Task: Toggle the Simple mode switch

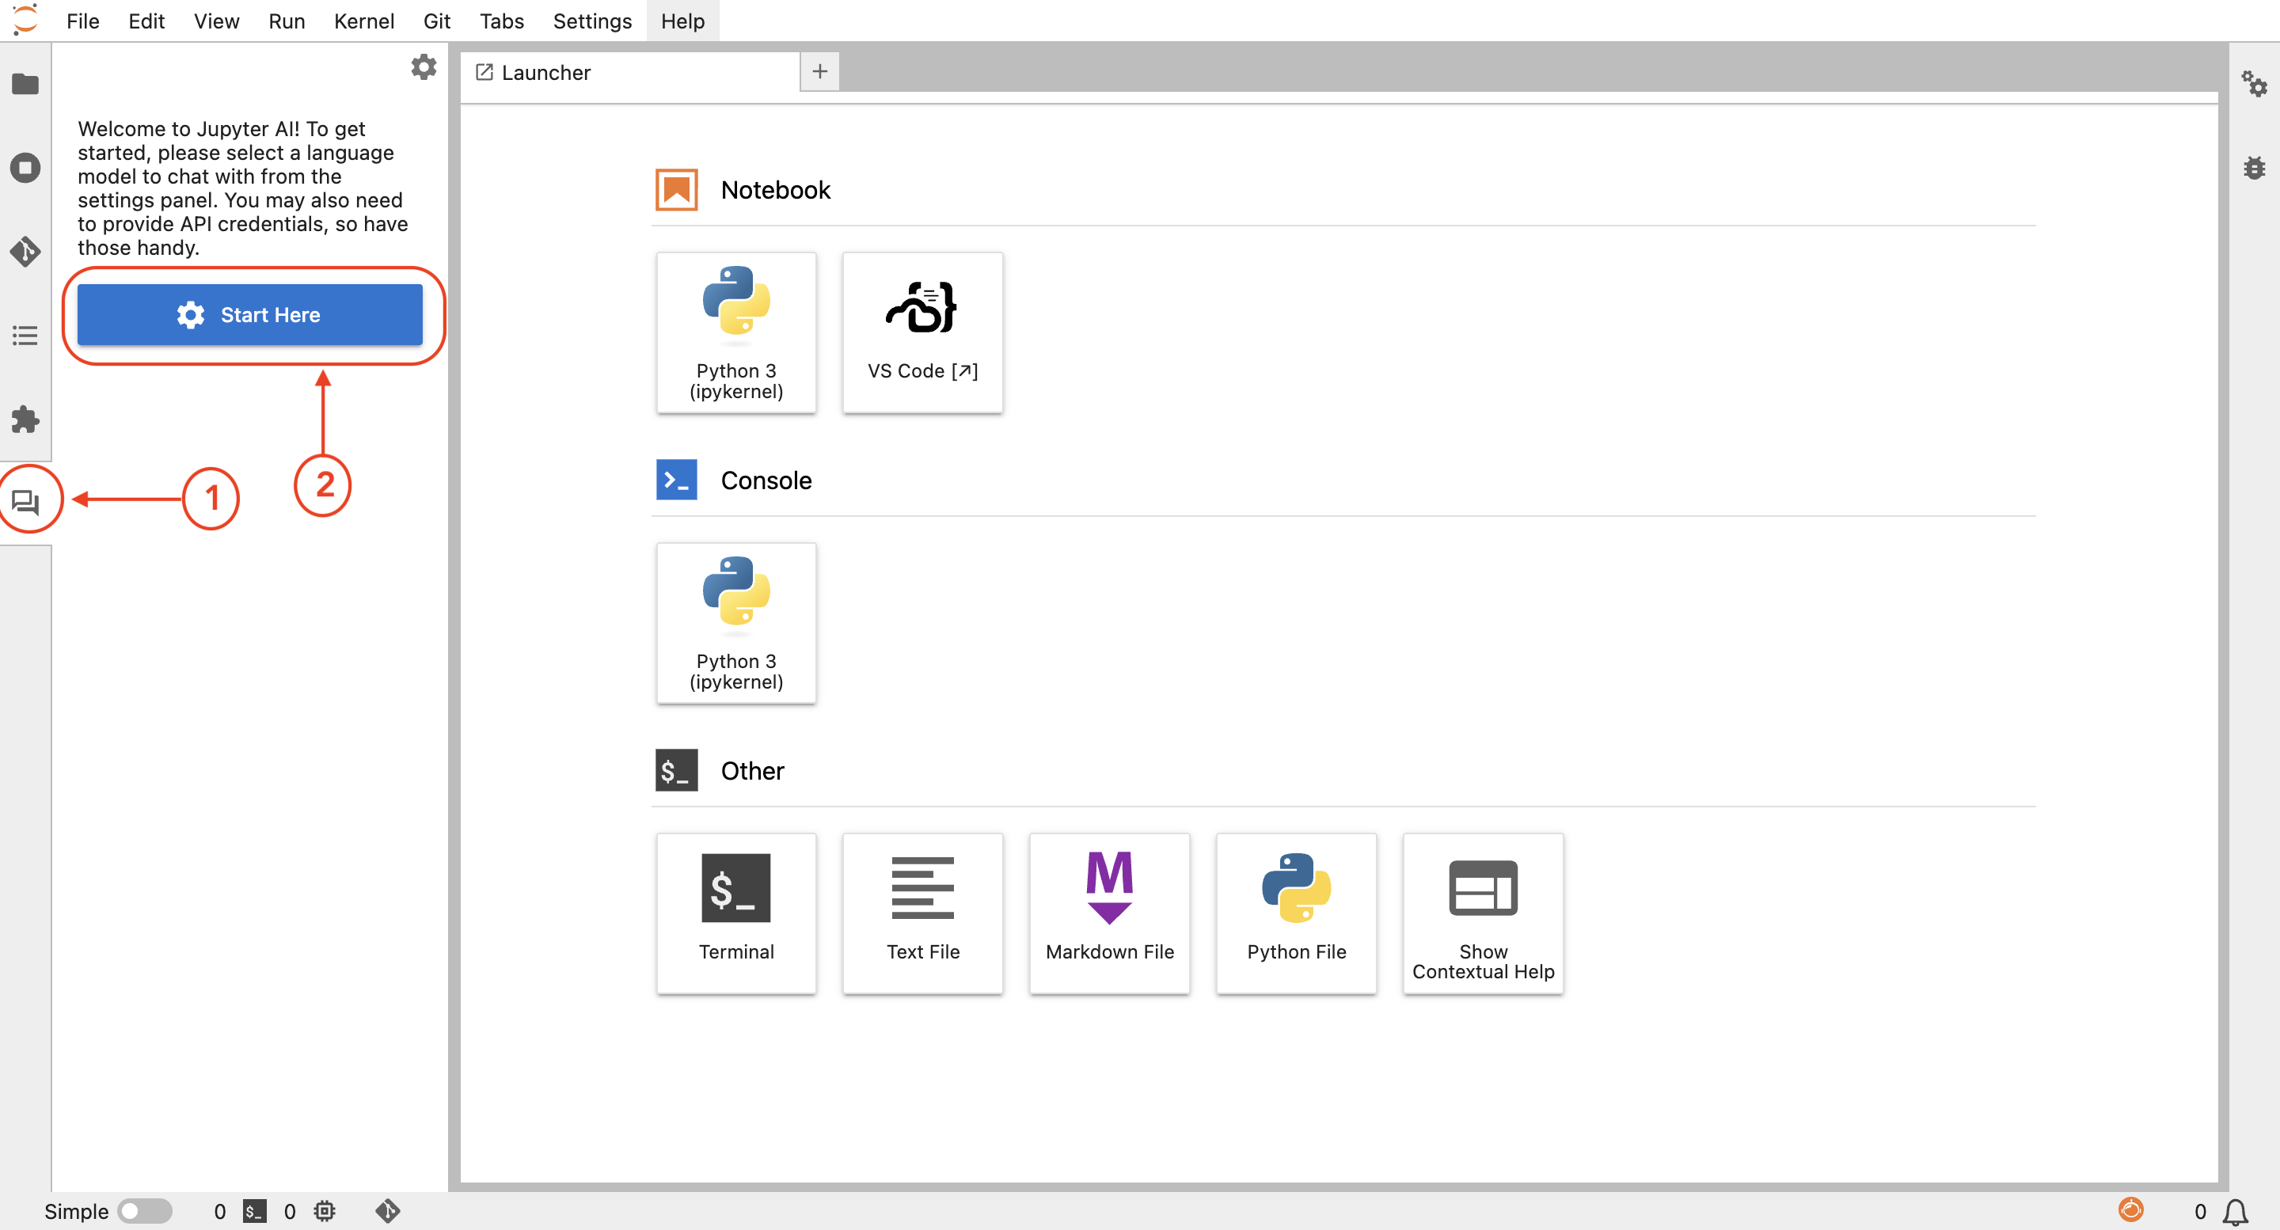Action: click(144, 1212)
